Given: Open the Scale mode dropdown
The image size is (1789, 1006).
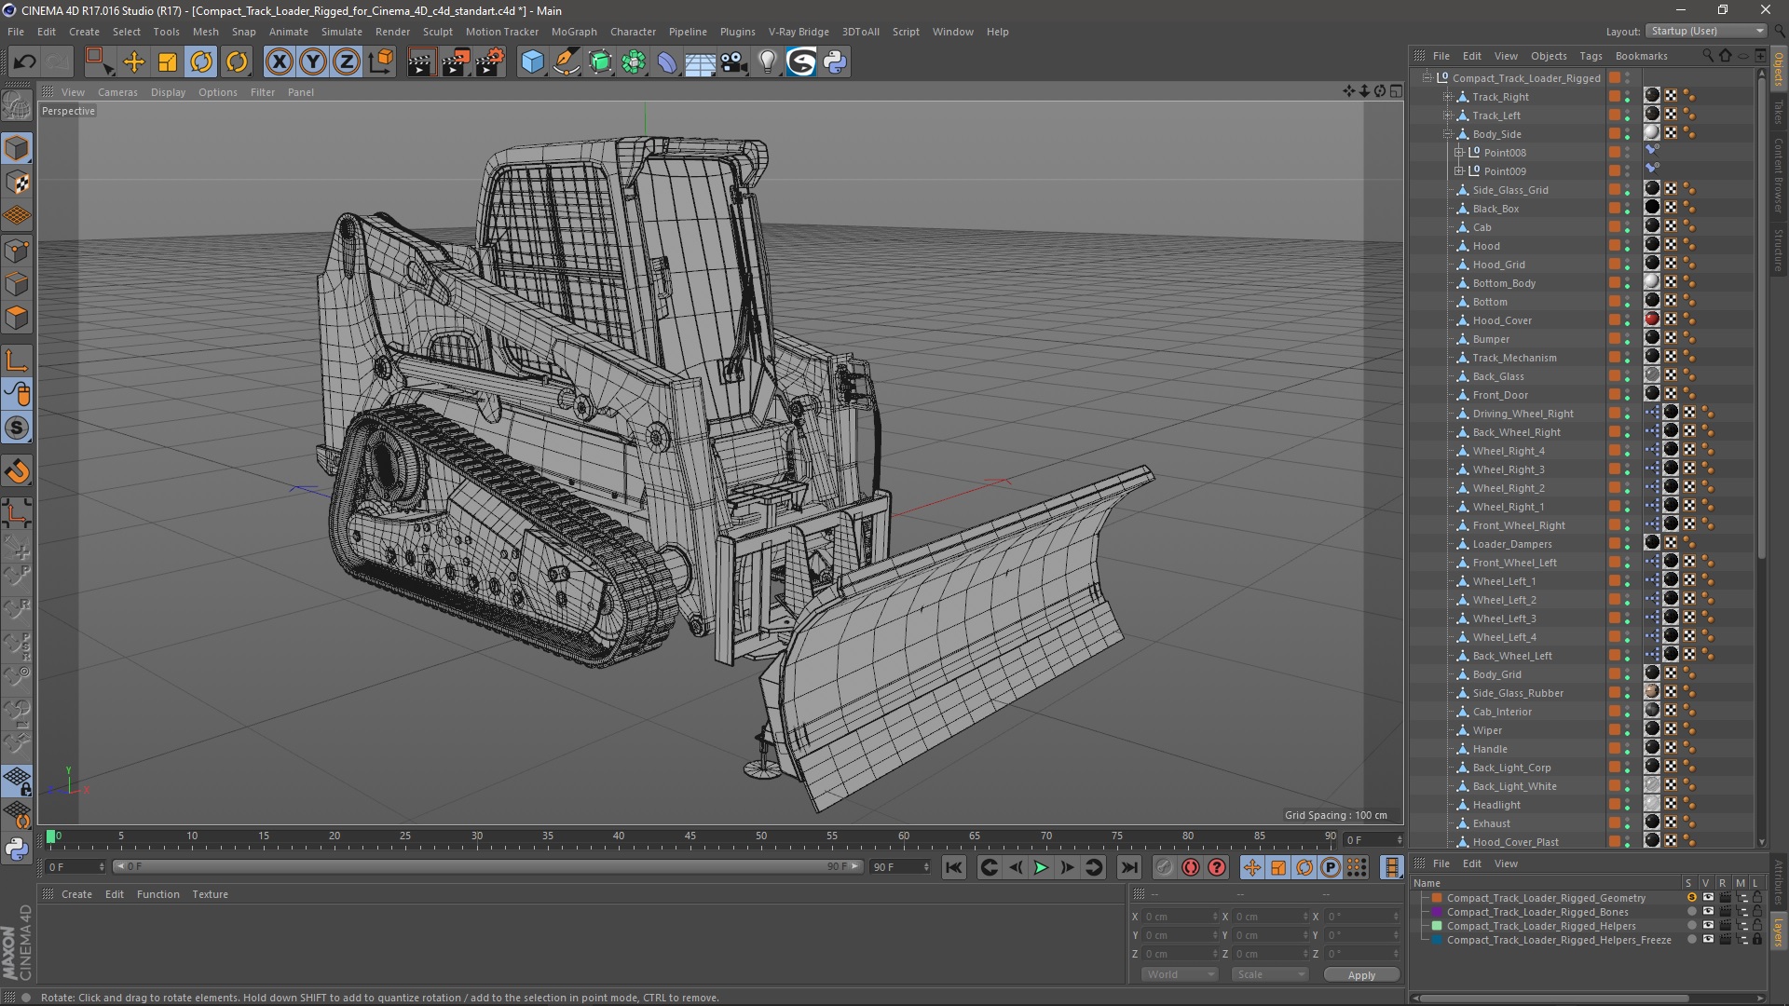Looking at the screenshot, I should (x=1269, y=974).
